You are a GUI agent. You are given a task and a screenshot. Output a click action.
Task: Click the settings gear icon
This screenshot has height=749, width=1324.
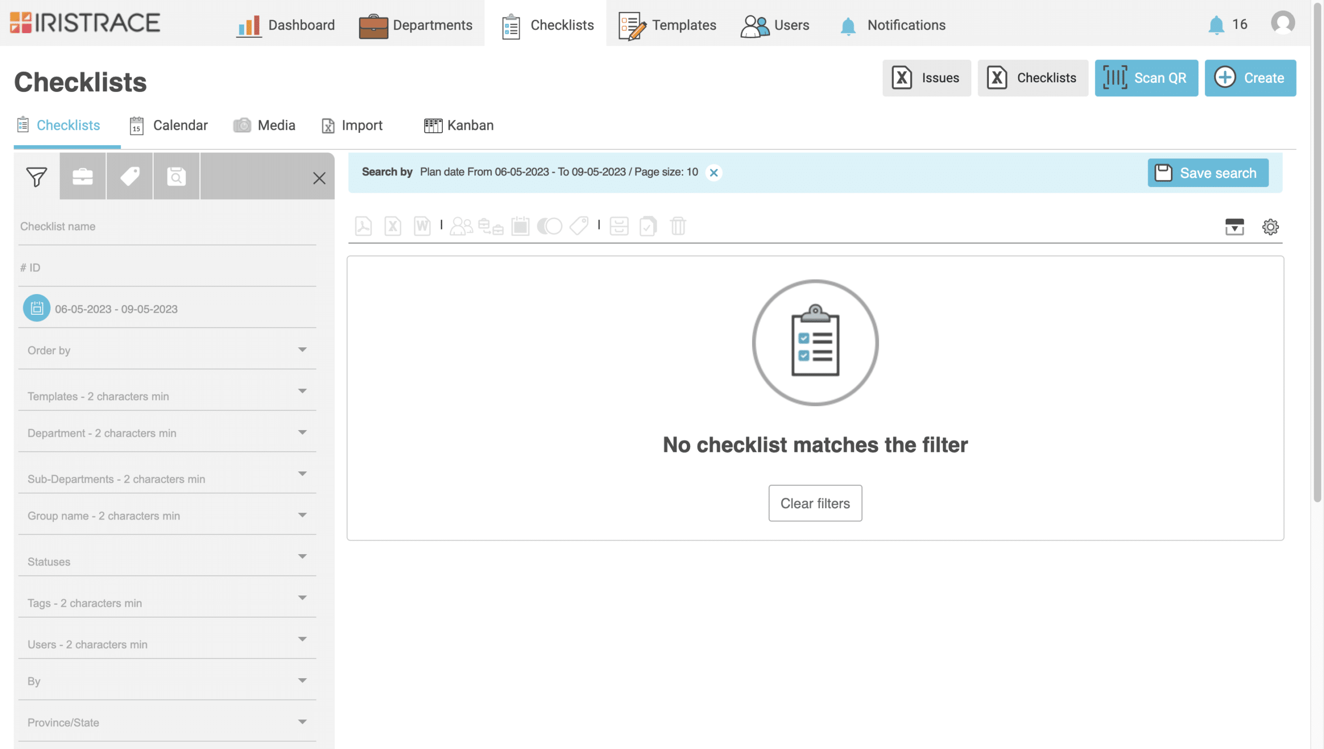tap(1270, 225)
